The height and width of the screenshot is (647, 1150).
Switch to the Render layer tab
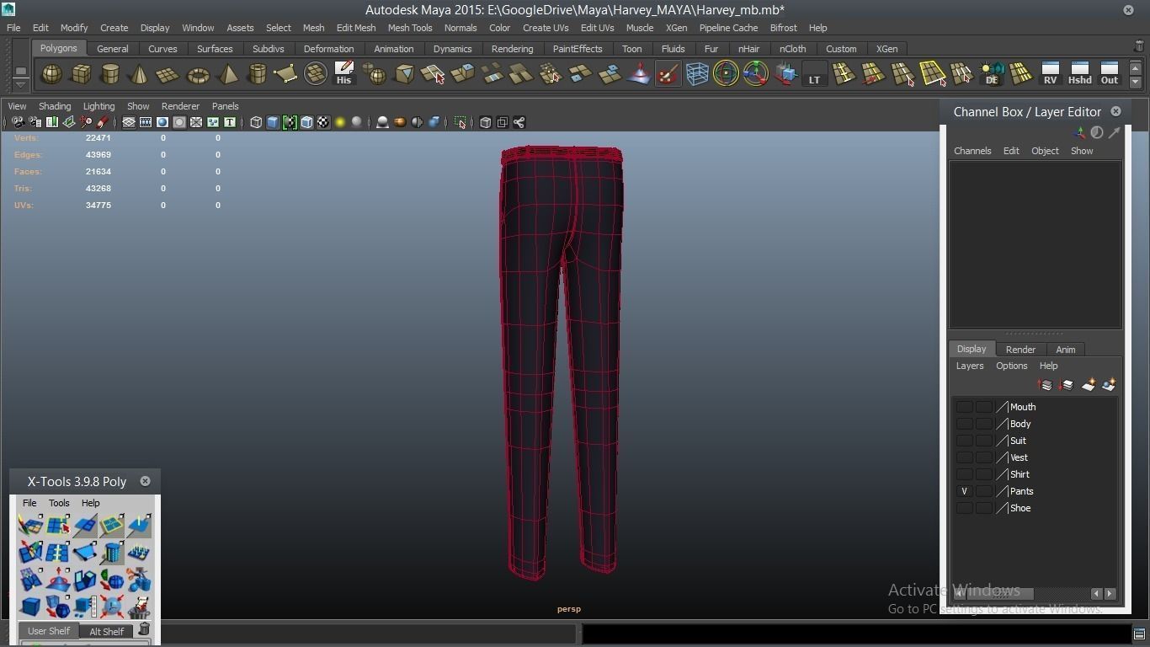tap(1020, 349)
